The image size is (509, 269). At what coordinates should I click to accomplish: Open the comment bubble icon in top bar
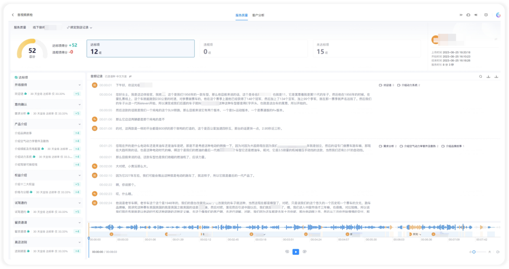(486, 15)
